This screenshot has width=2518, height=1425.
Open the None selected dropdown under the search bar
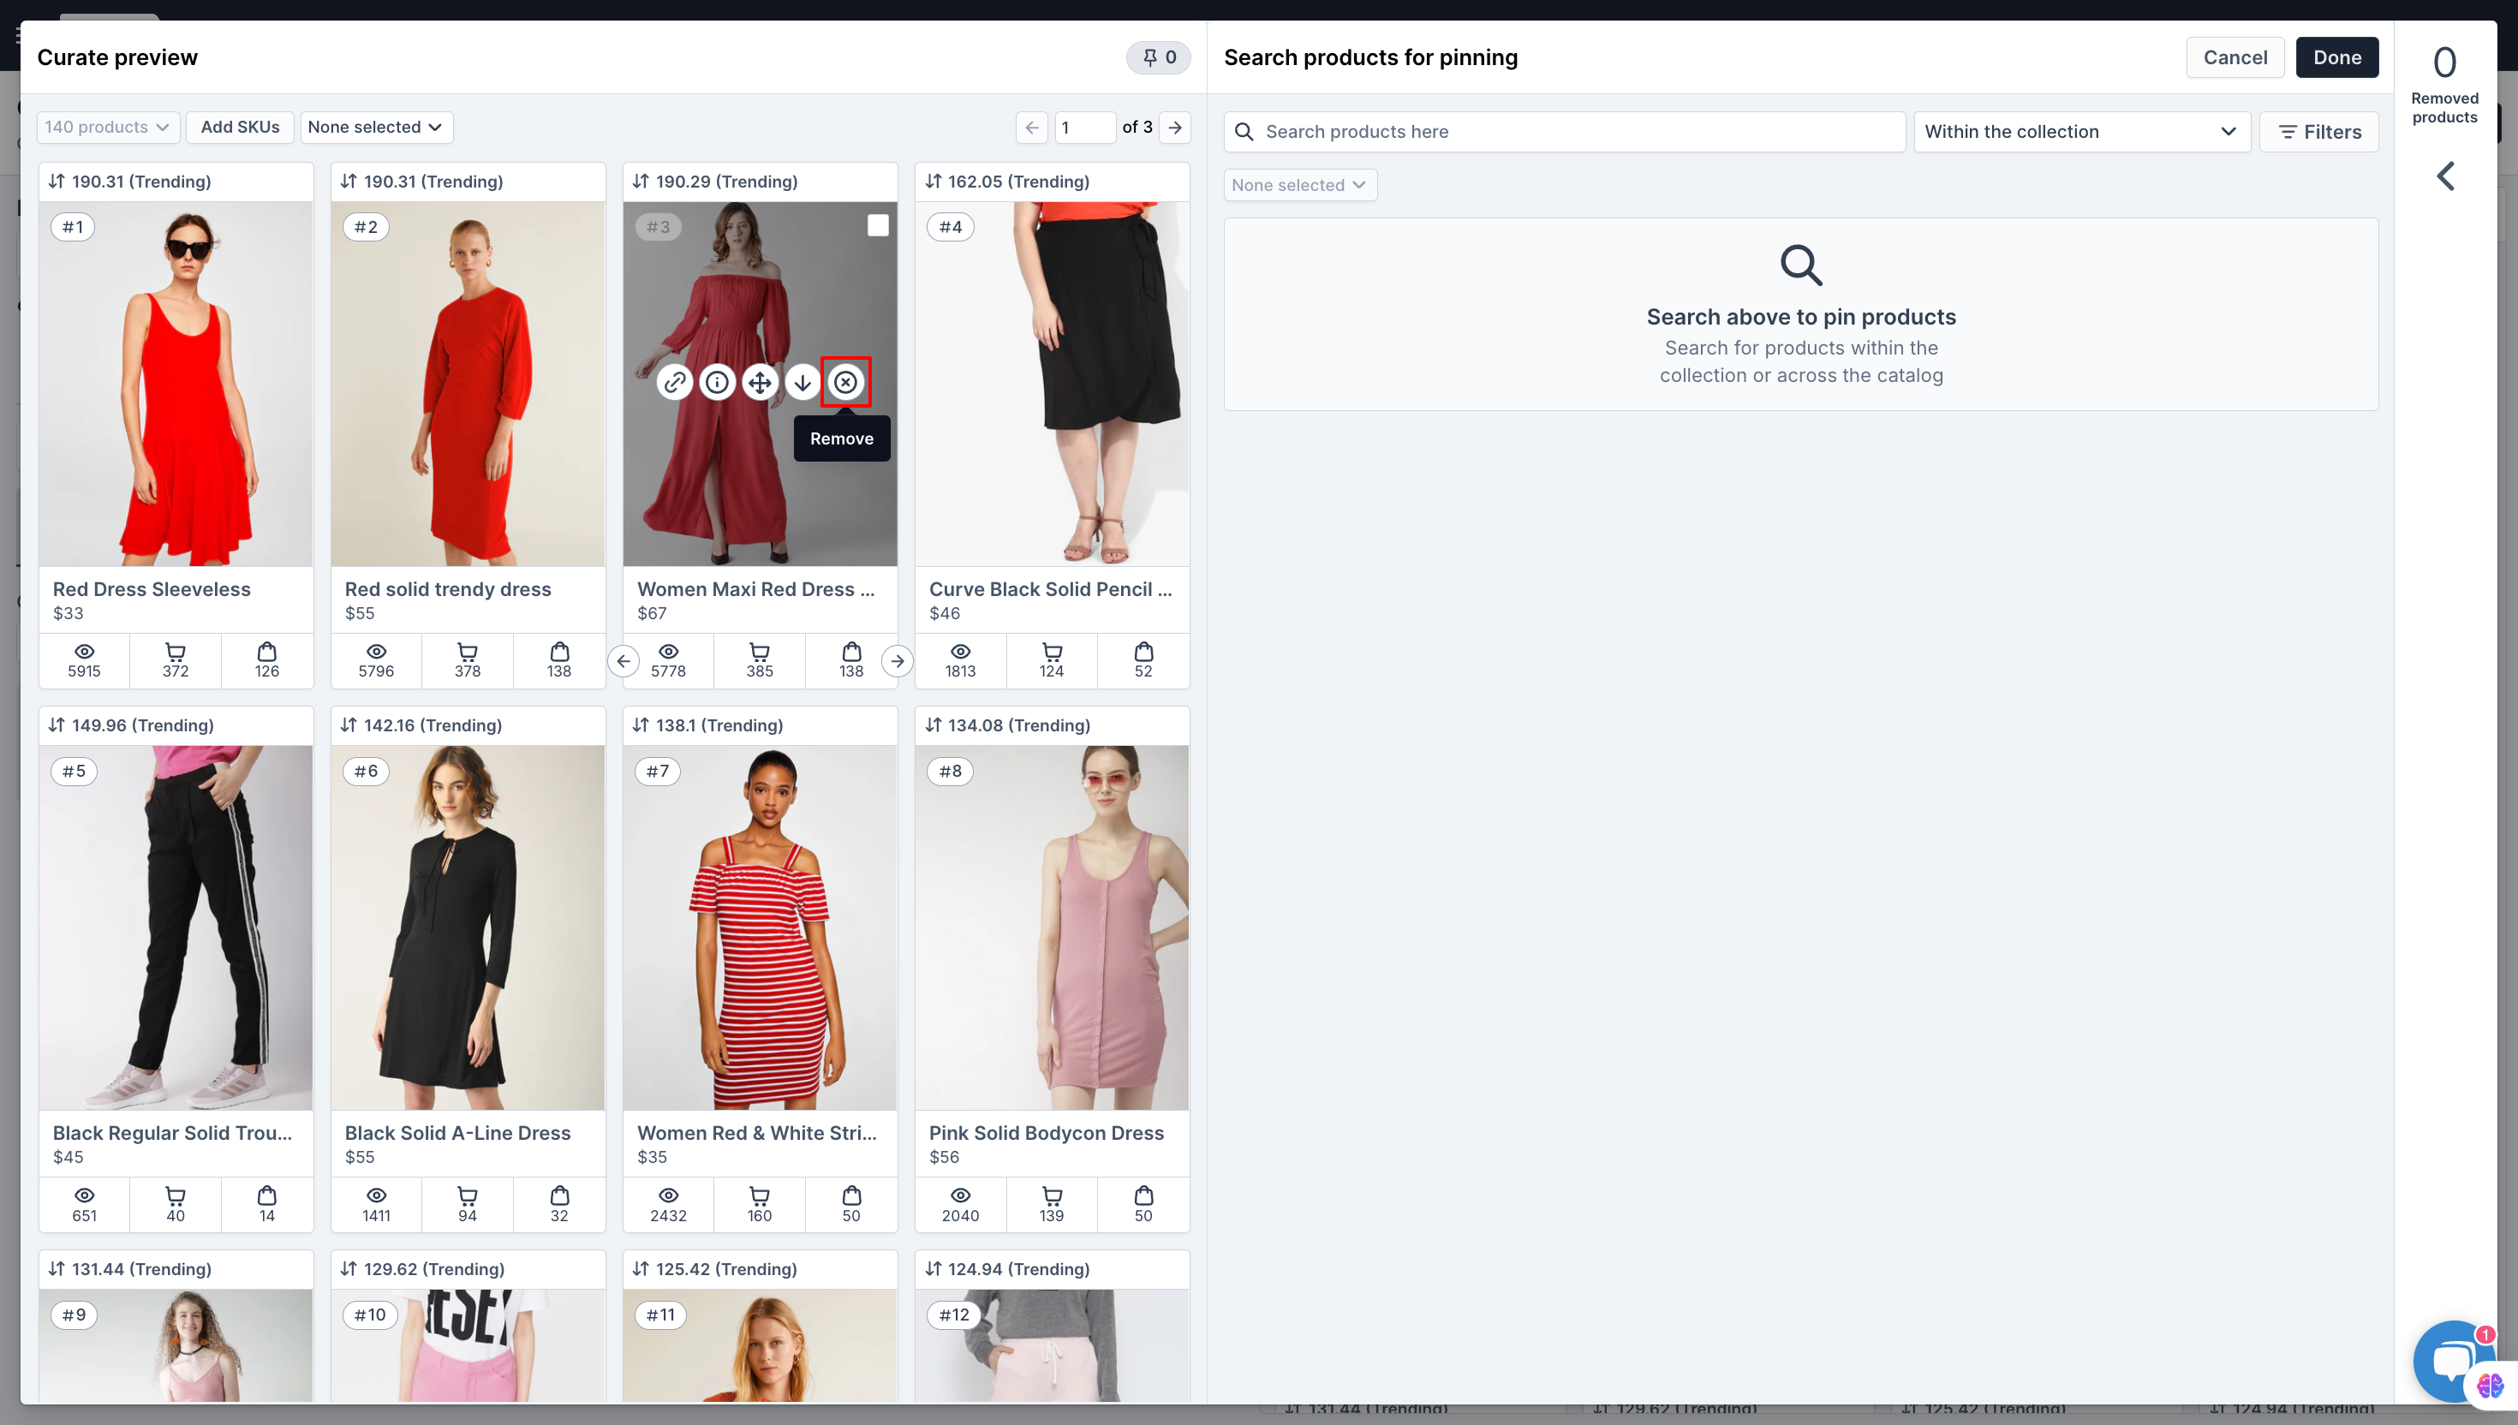point(1299,185)
